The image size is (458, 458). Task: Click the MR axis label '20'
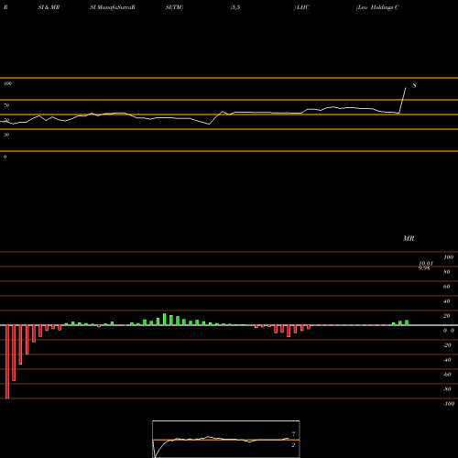point(447,316)
